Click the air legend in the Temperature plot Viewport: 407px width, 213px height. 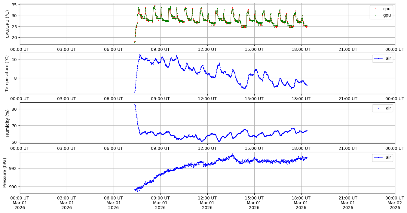click(x=388, y=59)
